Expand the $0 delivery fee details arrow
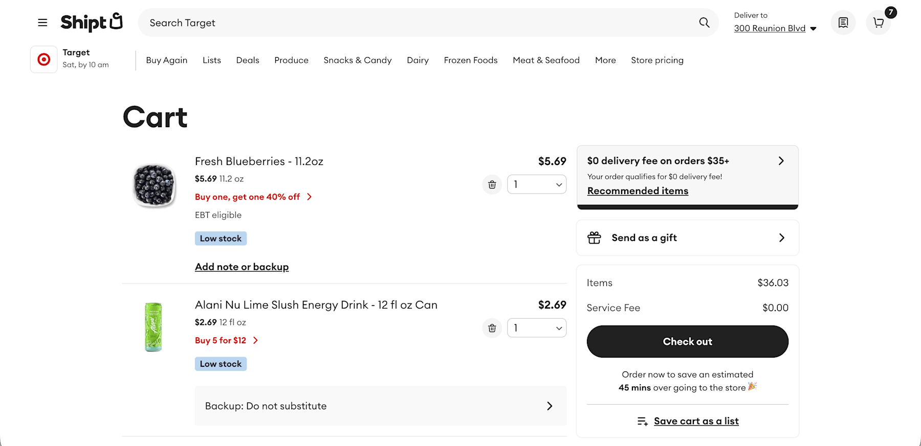The image size is (921, 446). (781, 161)
